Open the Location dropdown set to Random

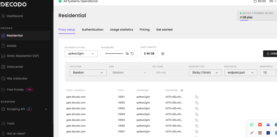(88, 73)
